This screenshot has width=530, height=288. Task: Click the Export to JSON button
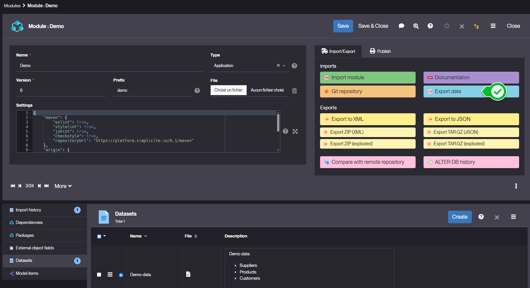tap(471, 119)
